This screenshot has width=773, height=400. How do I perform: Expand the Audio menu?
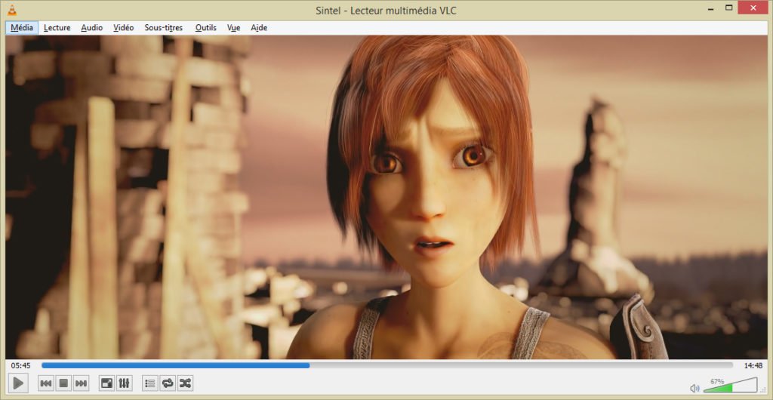91,28
